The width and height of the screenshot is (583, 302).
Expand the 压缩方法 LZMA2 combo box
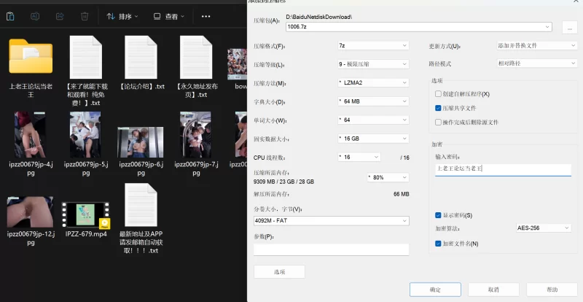372,82
